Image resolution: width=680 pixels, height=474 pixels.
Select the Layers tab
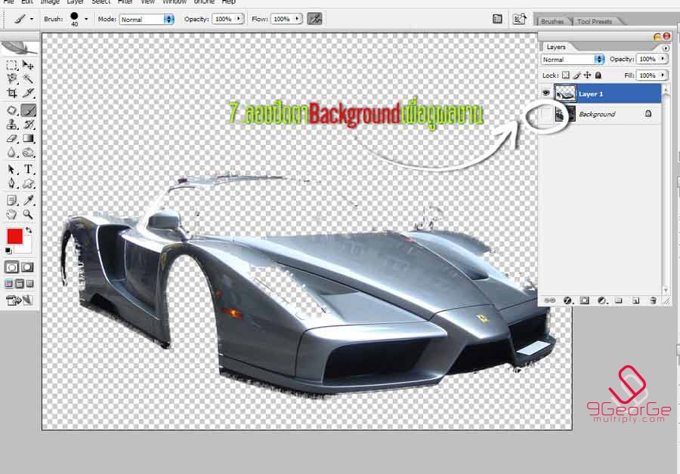555,47
